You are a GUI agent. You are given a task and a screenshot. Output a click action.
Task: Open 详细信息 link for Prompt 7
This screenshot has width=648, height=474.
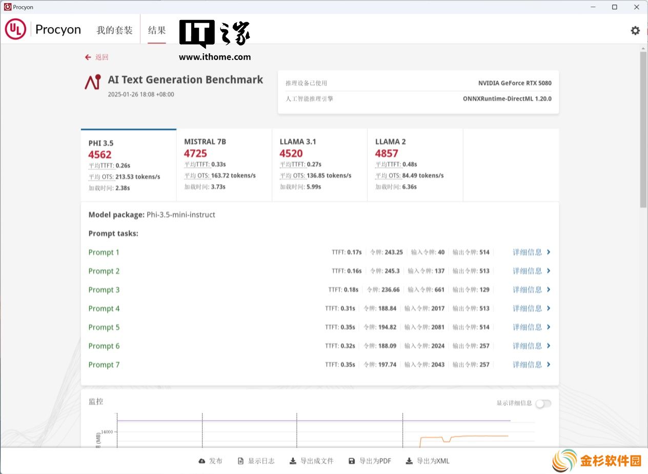click(528, 364)
